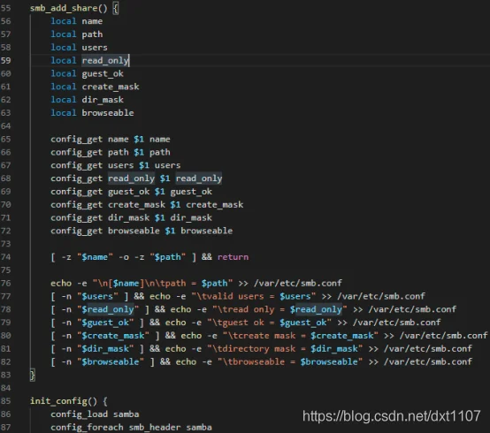The height and width of the screenshot is (433, 490).
Task: Place cursor on 'local name' line
Action: pyautogui.click(x=77, y=21)
